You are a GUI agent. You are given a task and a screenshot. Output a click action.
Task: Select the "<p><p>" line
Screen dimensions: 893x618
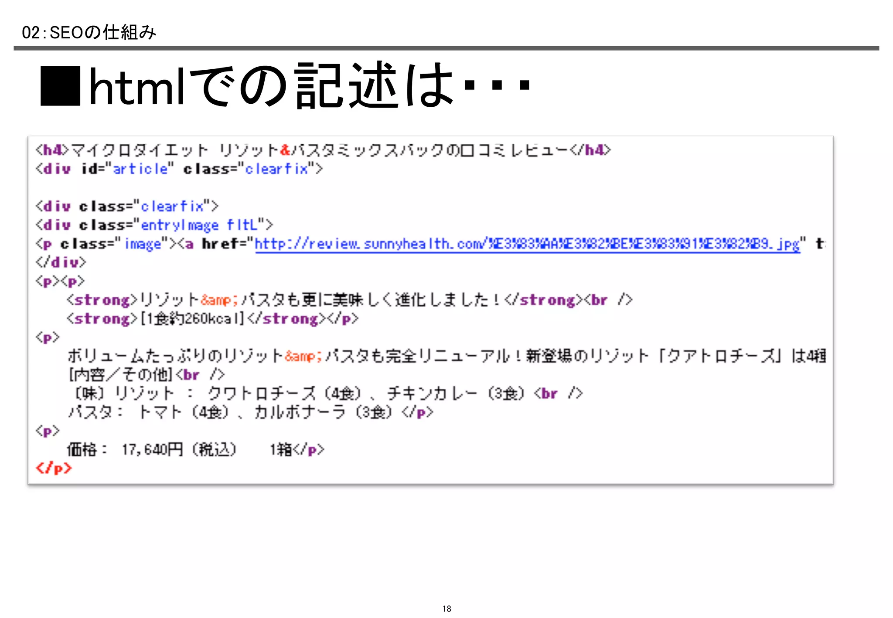(60, 282)
